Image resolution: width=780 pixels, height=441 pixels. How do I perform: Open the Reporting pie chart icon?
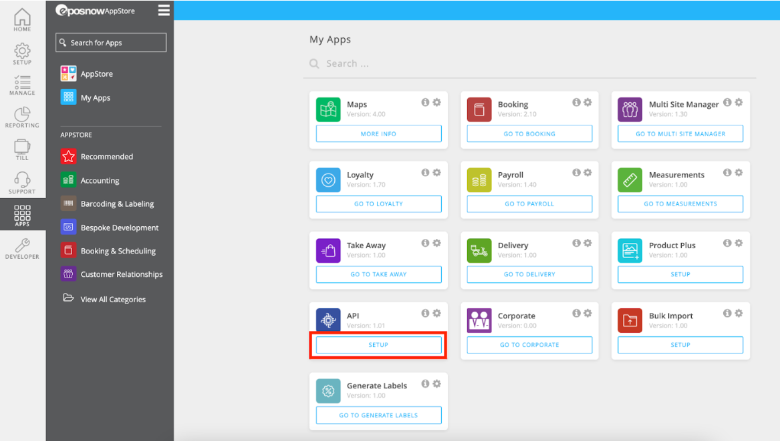[x=22, y=115]
